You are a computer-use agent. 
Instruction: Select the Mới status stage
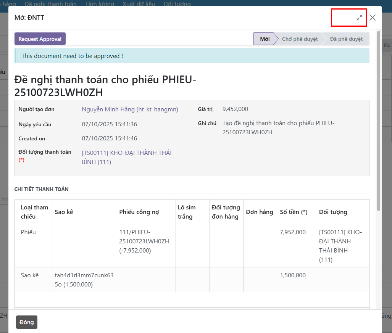(x=265, y=39)
